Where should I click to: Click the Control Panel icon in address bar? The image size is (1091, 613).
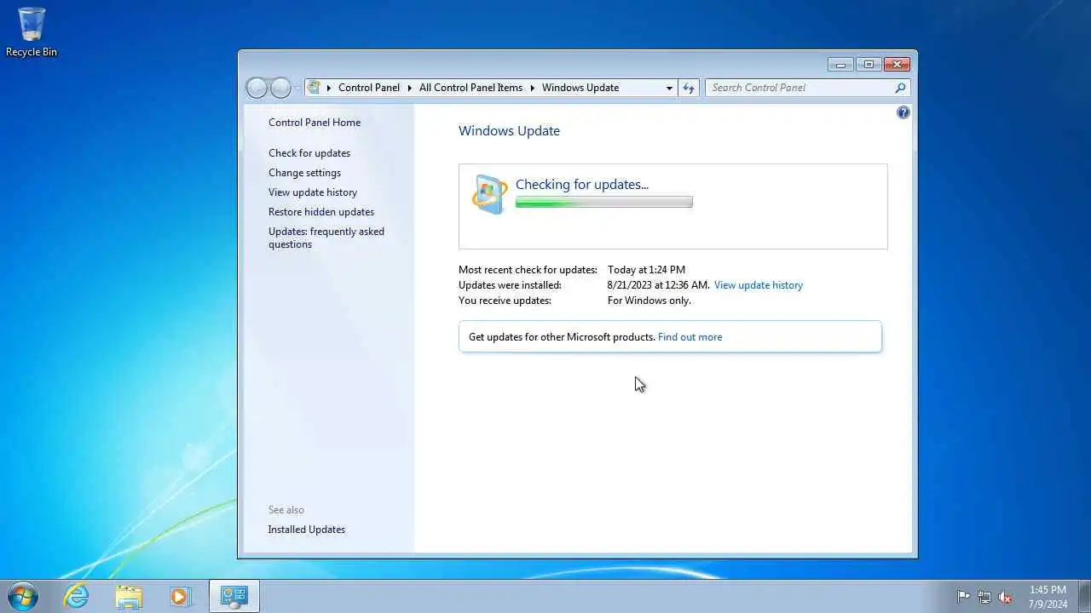[315, 87]
